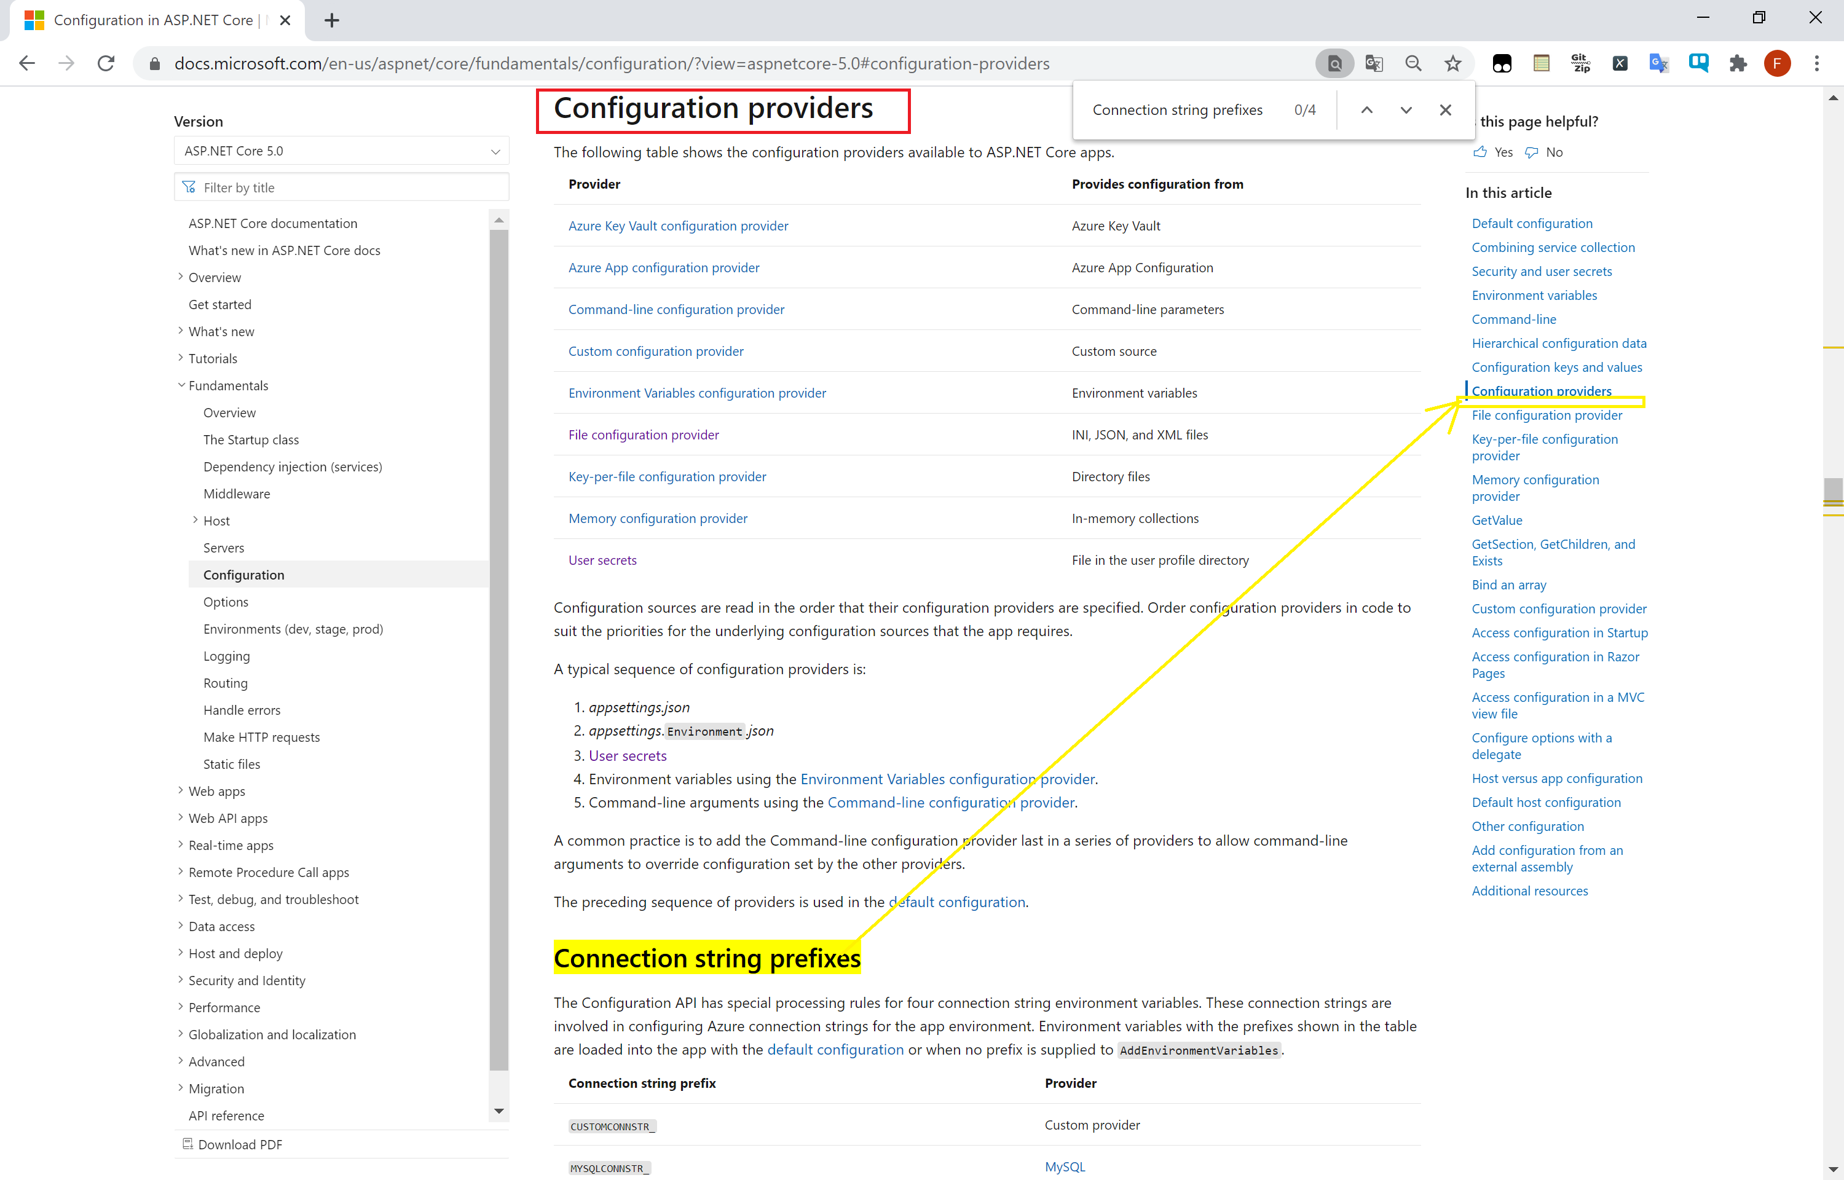Bookmark this page with the star icon
This screenshot has width=1844, height=1180.
(x=1452, y=63)
